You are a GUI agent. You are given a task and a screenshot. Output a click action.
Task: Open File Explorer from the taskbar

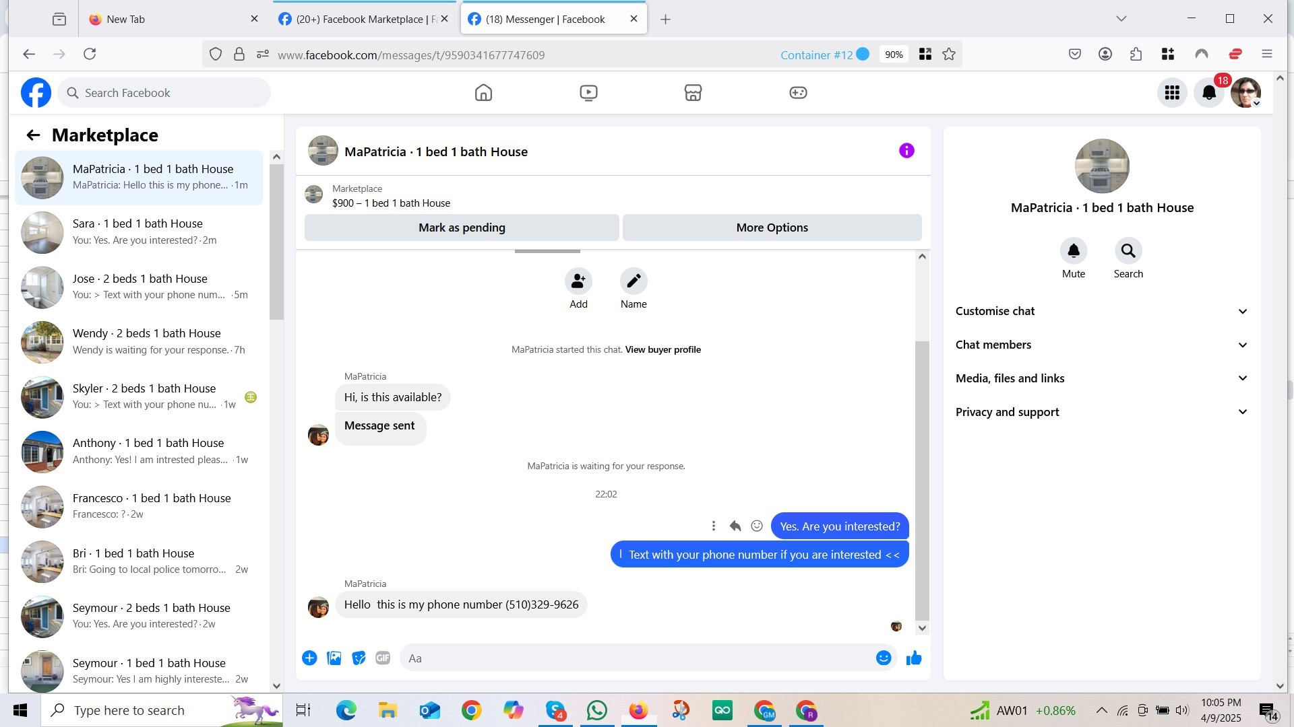388,711
